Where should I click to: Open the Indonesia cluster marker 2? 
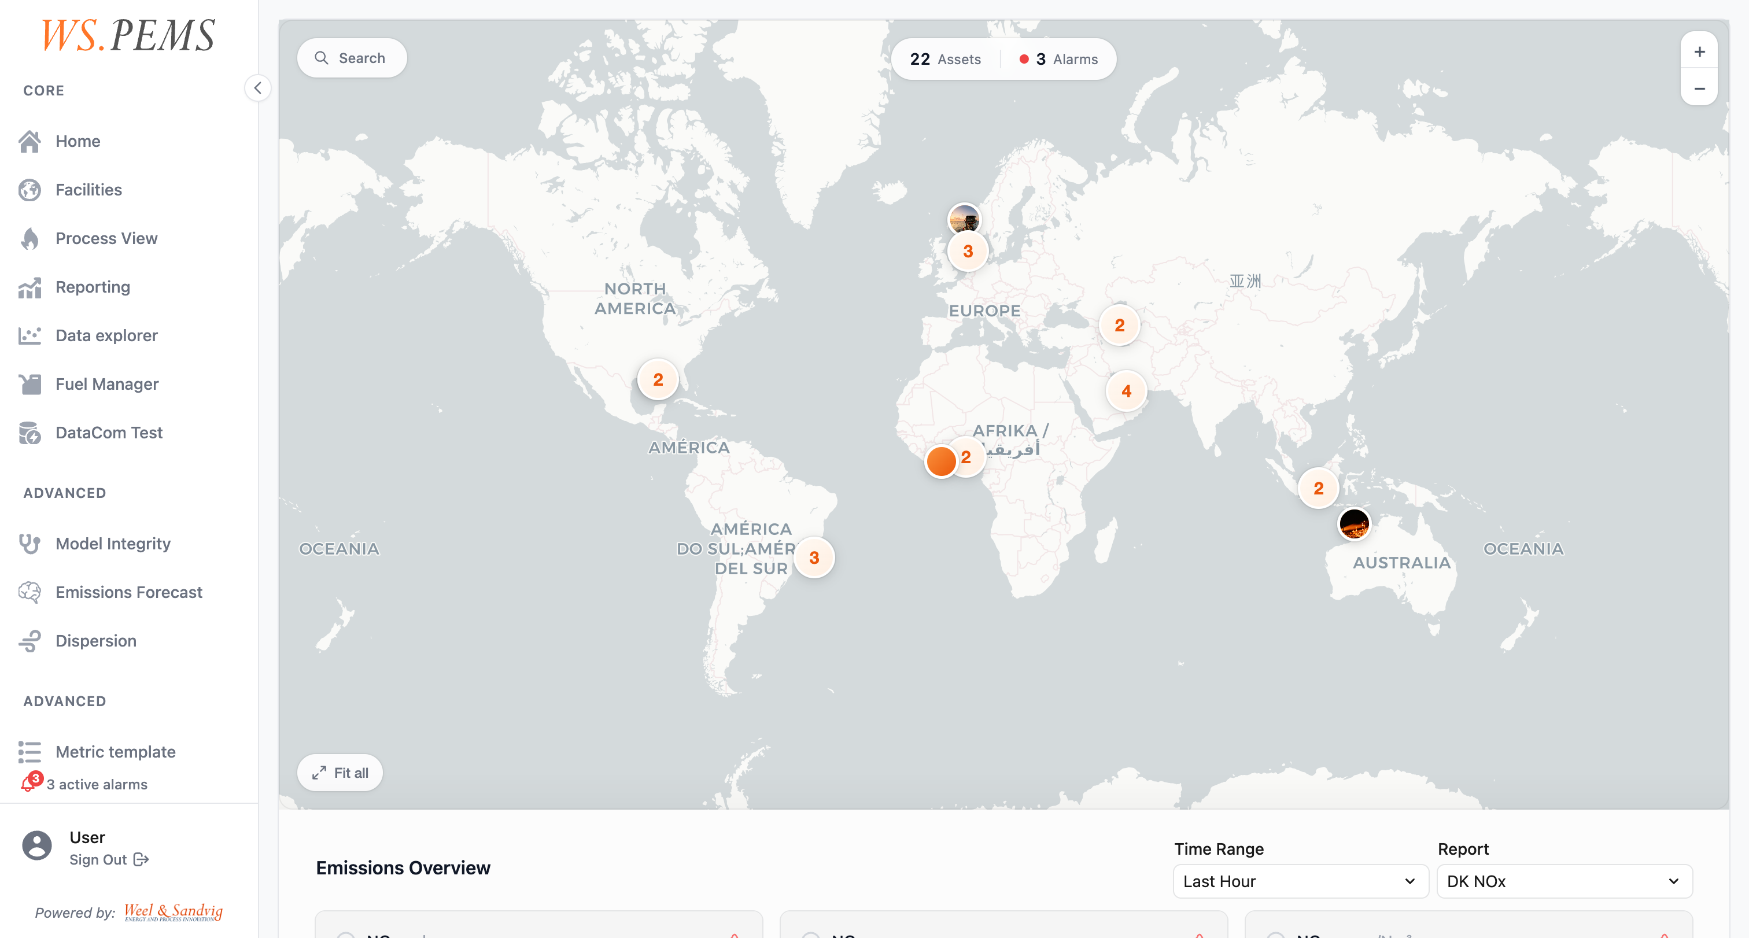coord(1319,488)
